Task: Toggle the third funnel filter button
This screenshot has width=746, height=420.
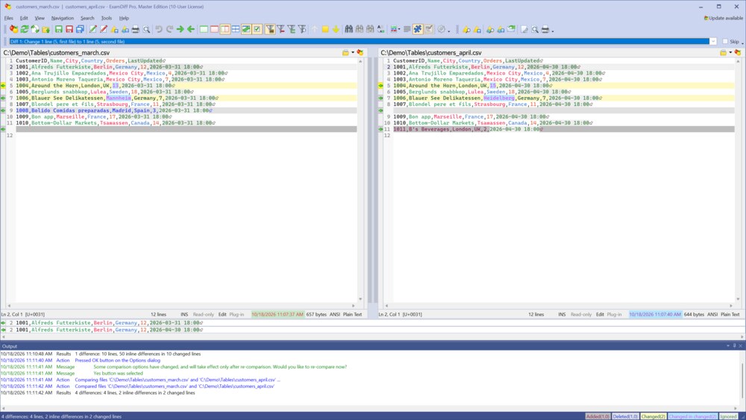Action: pos(291,30)
